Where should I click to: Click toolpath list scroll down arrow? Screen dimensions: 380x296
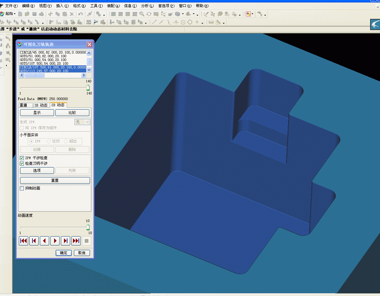click(x=89, y=70)
